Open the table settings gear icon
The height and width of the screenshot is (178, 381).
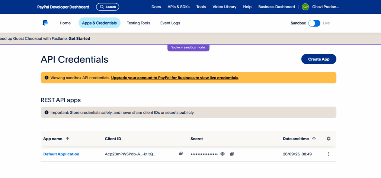[x=329, y=139]
